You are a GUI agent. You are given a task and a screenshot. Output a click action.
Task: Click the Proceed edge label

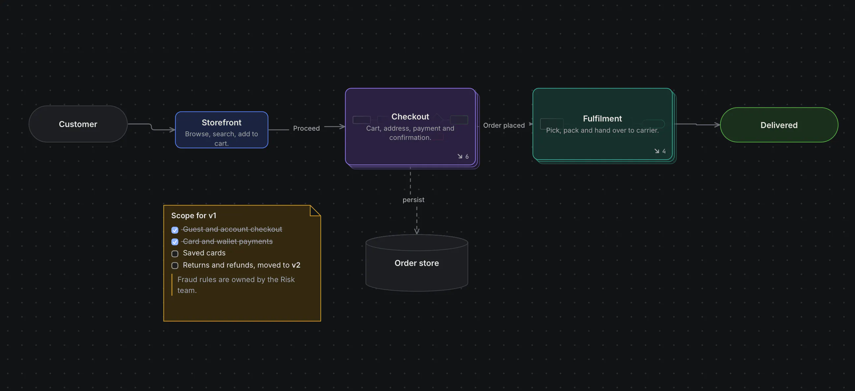pos(306,128)
